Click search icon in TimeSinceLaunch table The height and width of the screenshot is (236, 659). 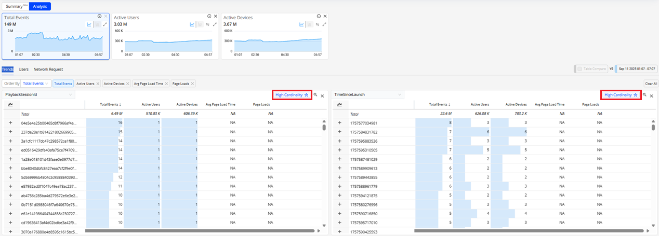click(x=644, y=95)
